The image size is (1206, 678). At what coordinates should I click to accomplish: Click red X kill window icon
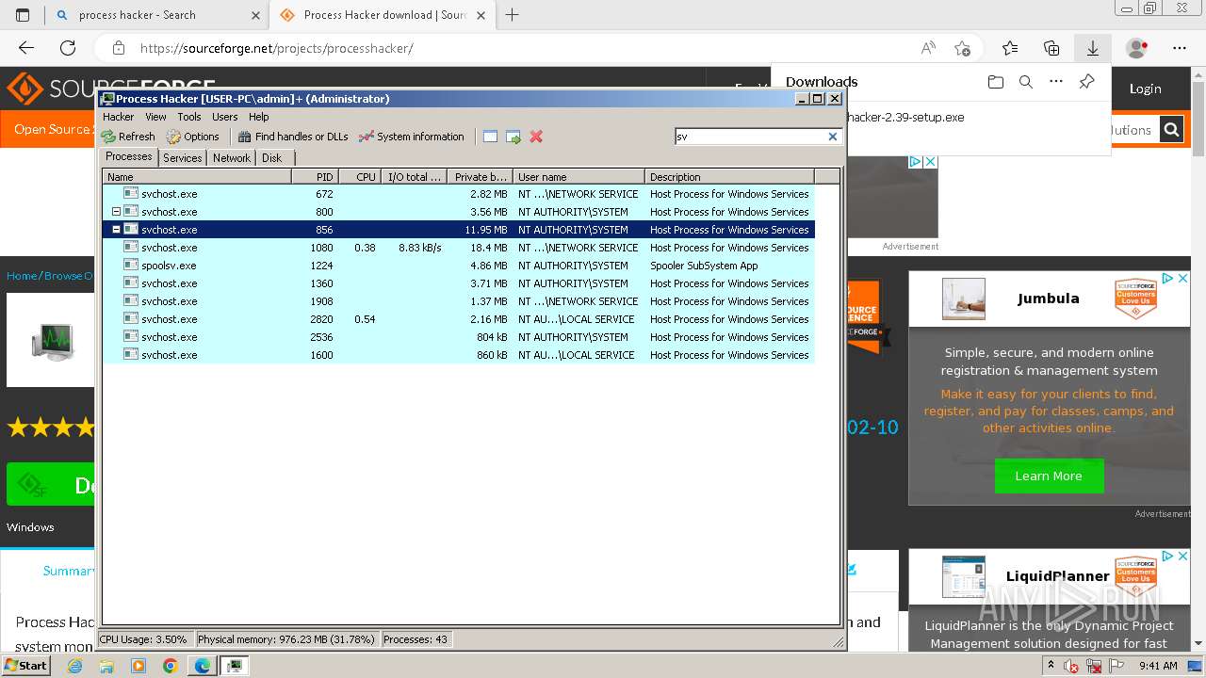click(536, 137)
